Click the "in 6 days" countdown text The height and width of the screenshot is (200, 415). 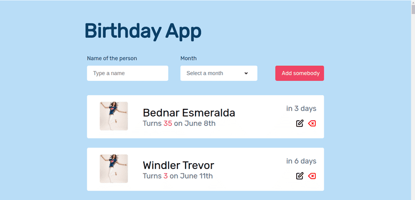pos(301,161)
